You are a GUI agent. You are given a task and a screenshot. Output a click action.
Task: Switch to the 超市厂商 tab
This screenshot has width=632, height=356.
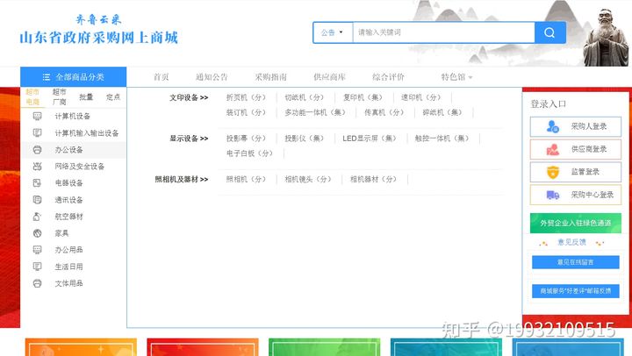pyautogui.click(x=59, y=96)
